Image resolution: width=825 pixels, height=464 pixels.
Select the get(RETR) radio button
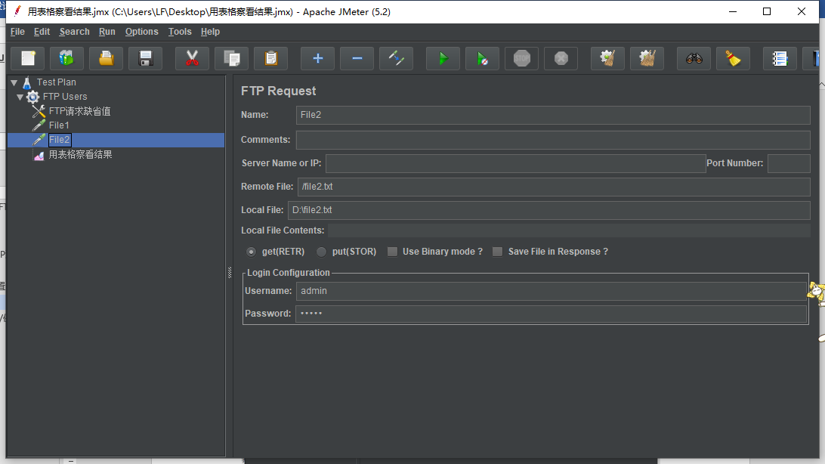point(252,252)
